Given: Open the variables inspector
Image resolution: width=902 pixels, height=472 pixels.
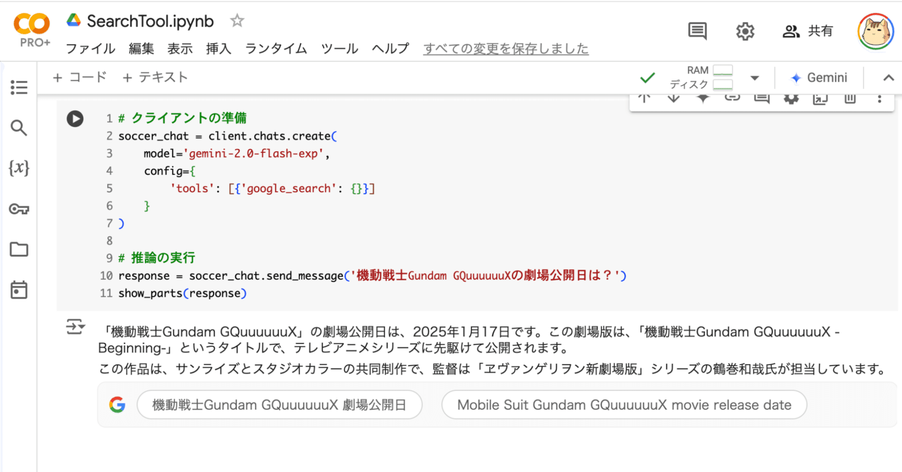Looking at the screenshot, I should point(19,169).
